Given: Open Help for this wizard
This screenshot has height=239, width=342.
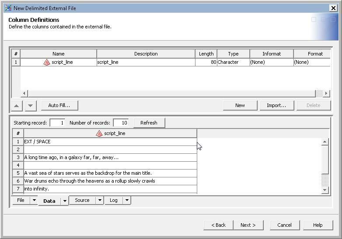Looking at the screenshot, I should pos(318,225).
